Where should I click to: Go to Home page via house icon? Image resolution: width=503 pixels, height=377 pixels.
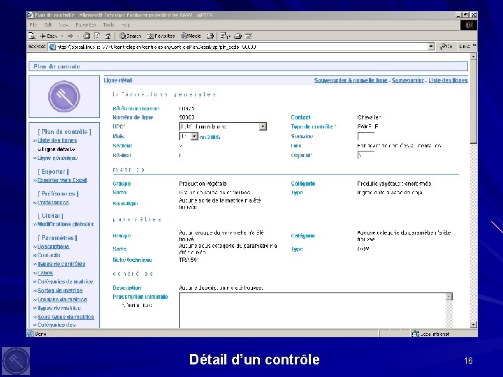click(x=108, y=36)
